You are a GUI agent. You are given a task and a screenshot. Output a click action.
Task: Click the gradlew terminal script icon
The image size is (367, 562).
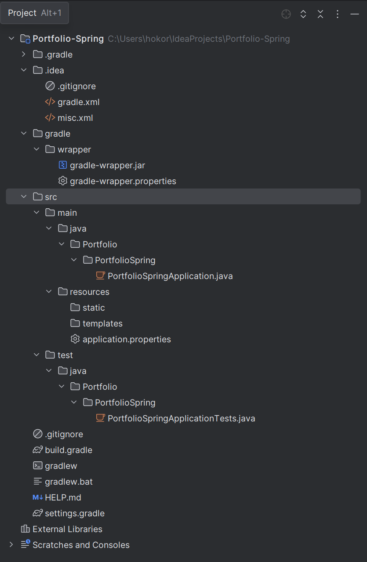[38, 466]
